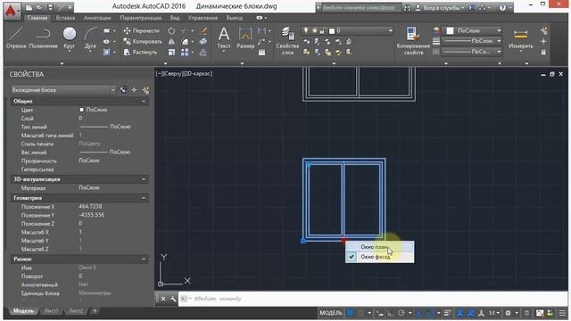Add a new layout with plus button
The image size is (571, 321).
point(95,311)
